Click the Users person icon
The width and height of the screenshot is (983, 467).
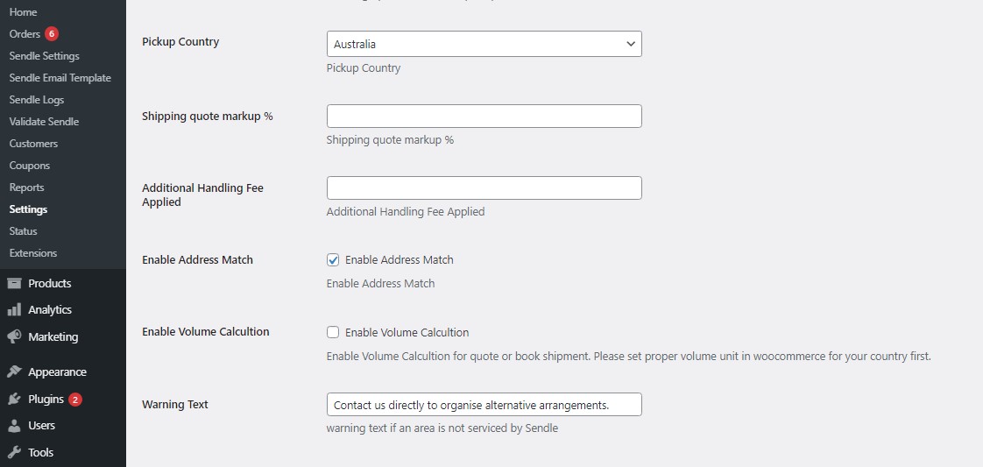pos(14,426)
